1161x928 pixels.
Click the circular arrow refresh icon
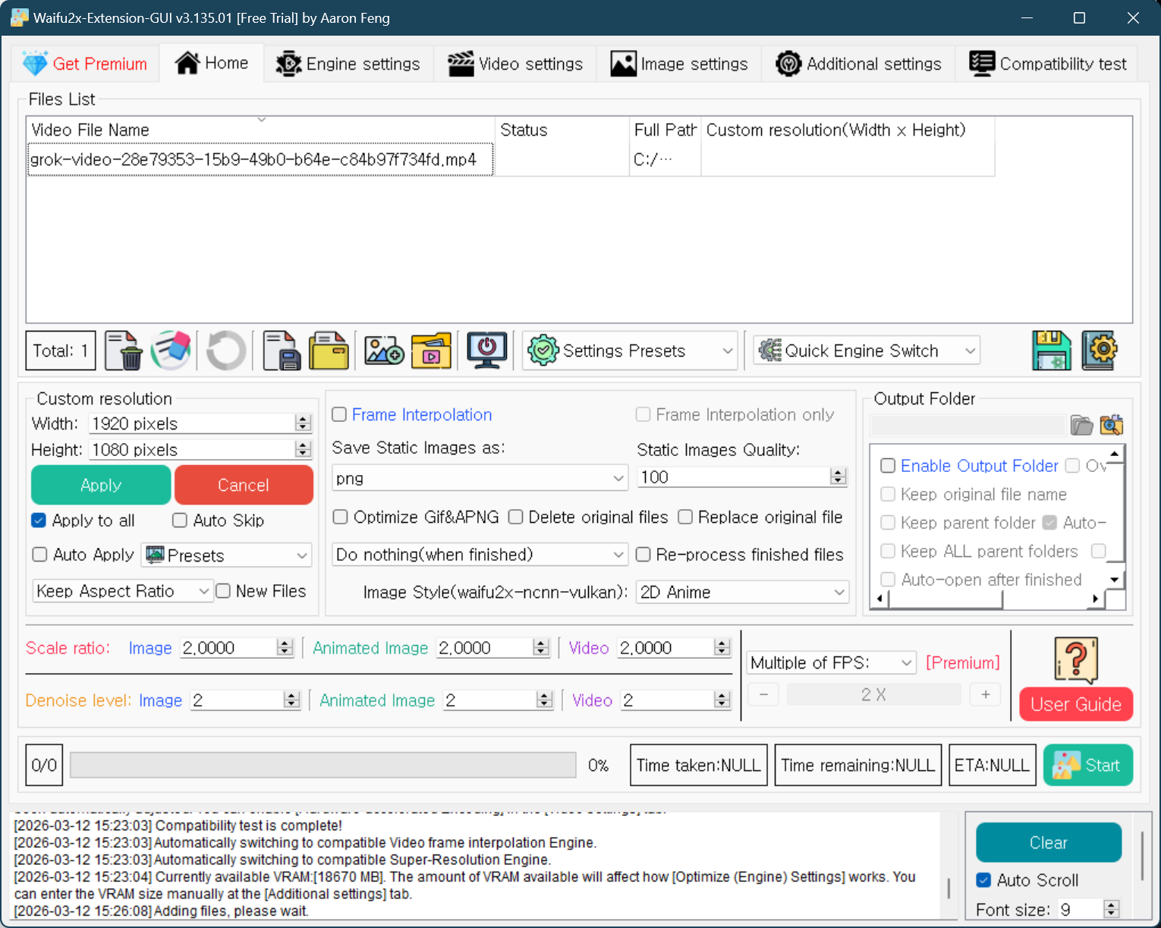point(226,351)
